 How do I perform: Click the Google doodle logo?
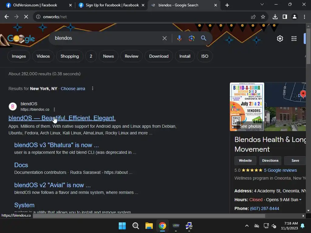21,39
